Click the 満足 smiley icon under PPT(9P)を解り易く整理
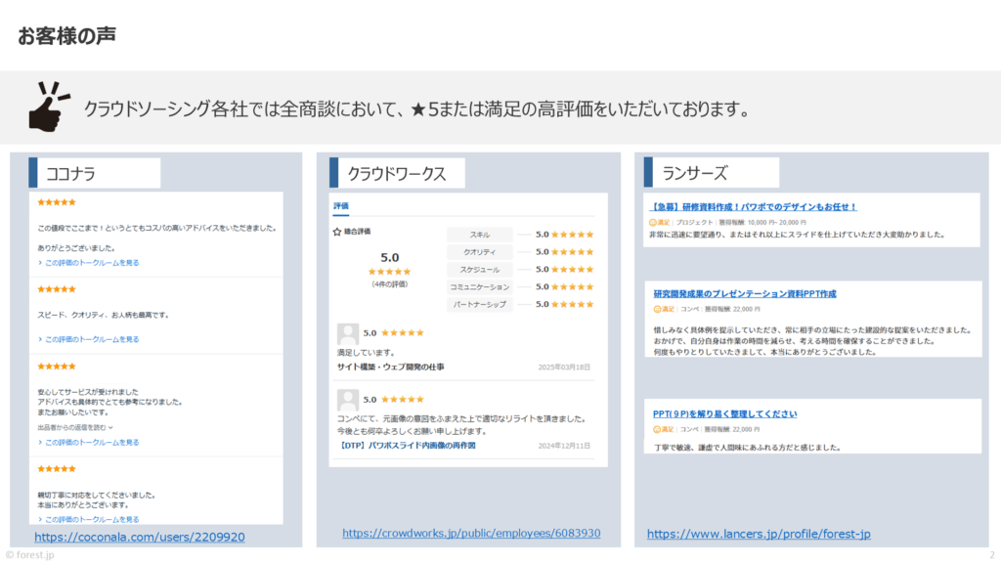 656,430
